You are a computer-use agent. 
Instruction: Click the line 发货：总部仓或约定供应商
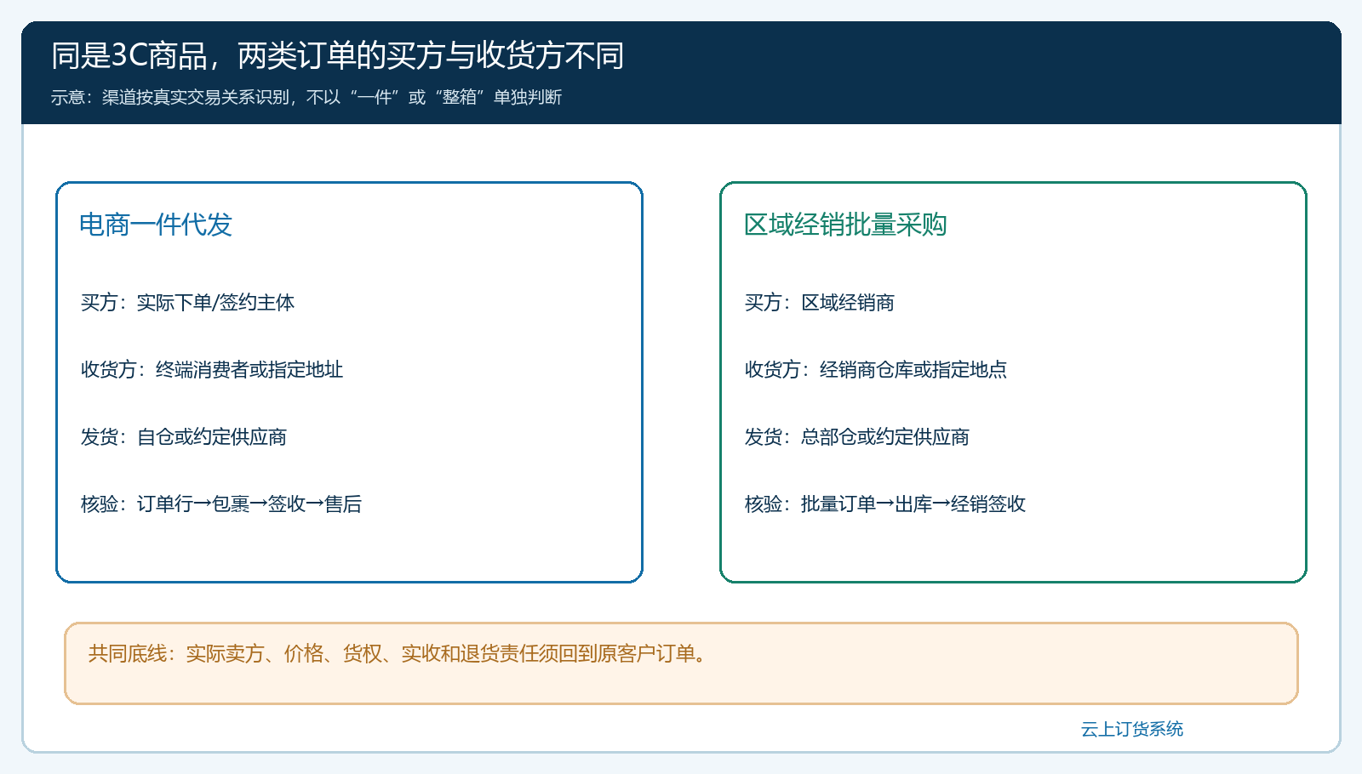point(857,437)
